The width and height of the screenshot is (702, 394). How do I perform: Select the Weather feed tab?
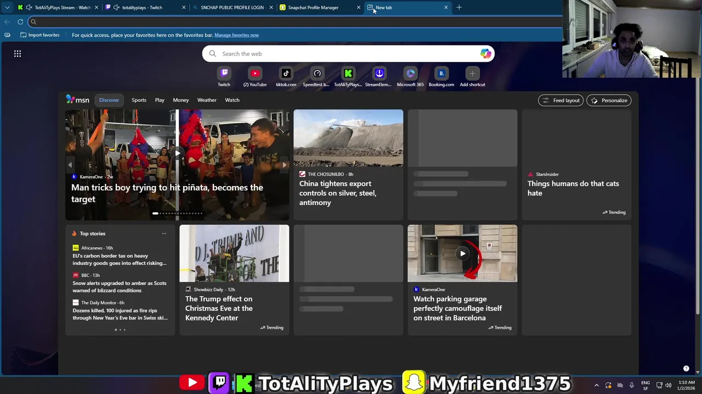point(207,100)
